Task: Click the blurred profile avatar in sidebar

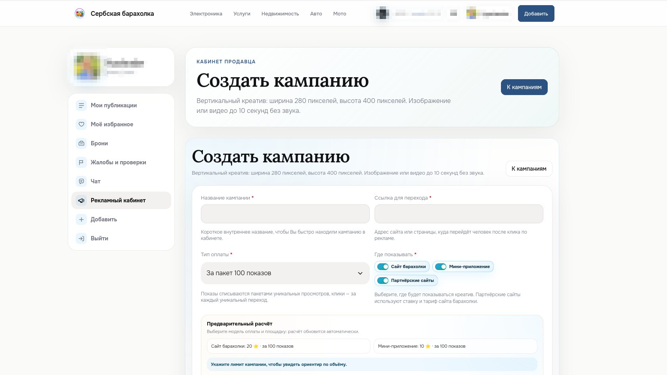Action: click(87, 67)
